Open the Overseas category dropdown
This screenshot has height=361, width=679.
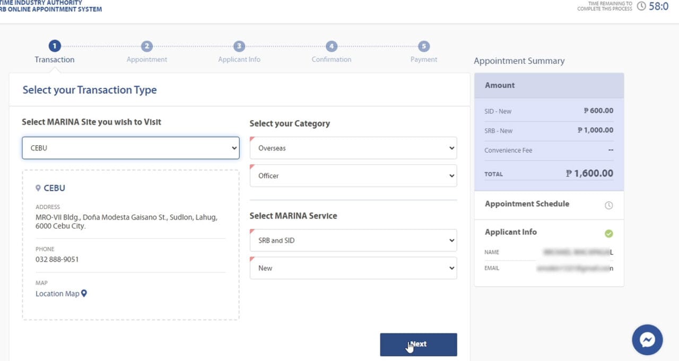coord(353,148)
